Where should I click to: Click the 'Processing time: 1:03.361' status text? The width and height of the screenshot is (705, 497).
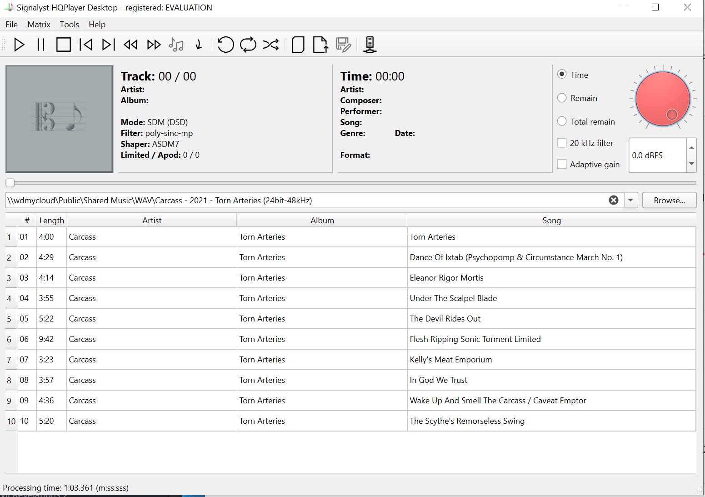(x=66, y=487)
